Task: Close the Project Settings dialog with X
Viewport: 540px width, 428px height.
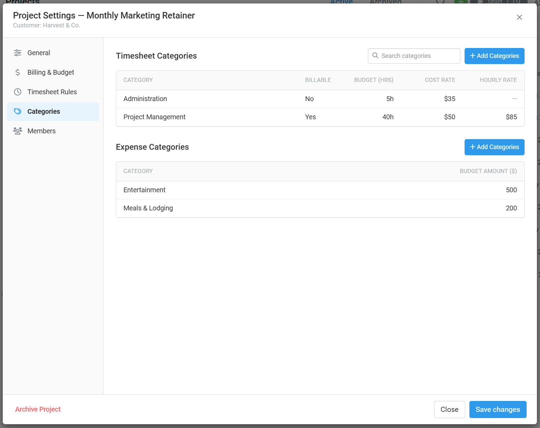Action: (x=519, y=17)
